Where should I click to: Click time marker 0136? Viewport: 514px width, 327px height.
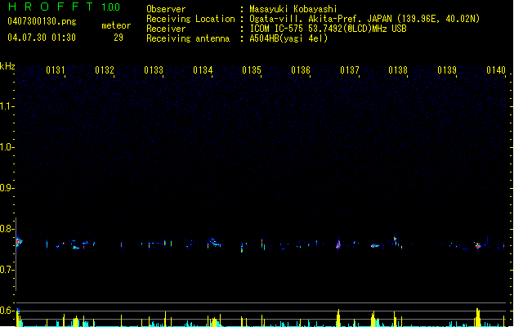point(301,70)
